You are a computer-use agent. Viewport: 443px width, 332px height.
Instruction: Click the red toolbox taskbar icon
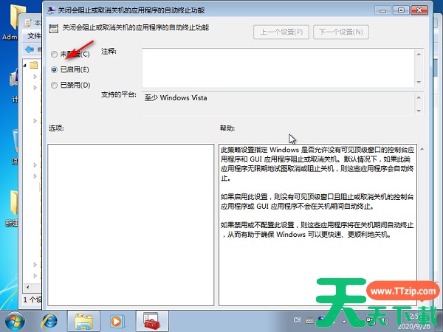[x=152, y=322]
